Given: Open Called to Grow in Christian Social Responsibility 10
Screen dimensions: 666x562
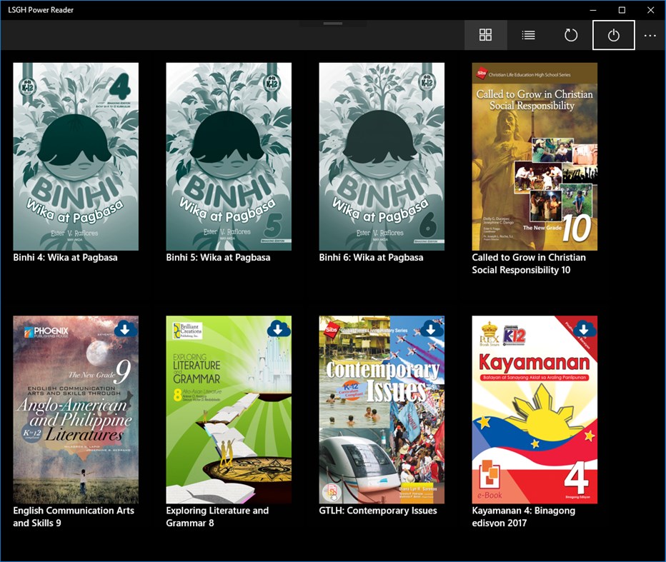Looking at the screenshot, I should point(534,156).
